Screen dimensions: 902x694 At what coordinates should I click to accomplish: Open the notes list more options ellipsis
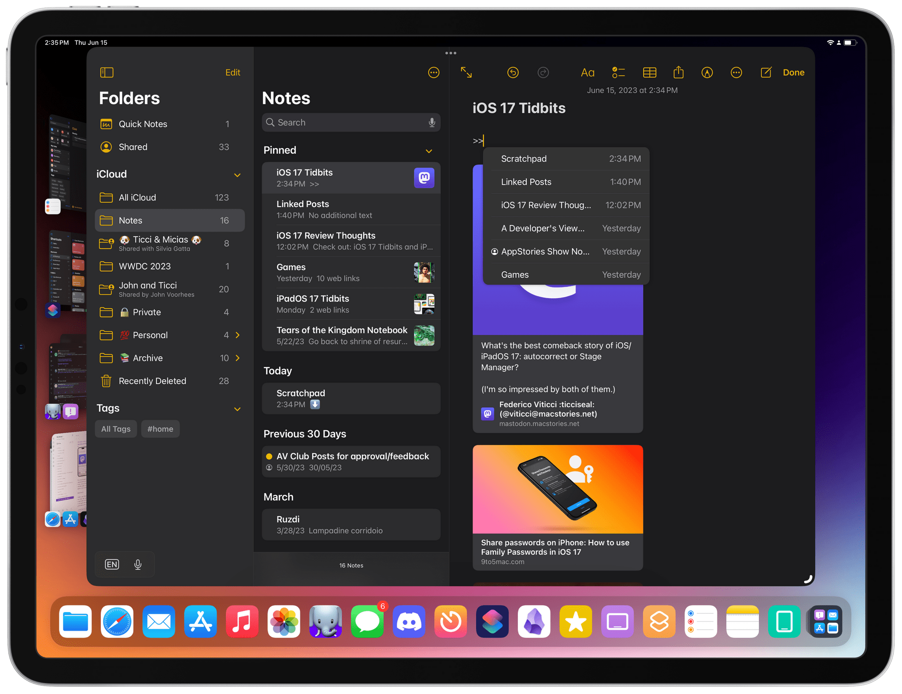pyautogui.click(x=433, y=73)
